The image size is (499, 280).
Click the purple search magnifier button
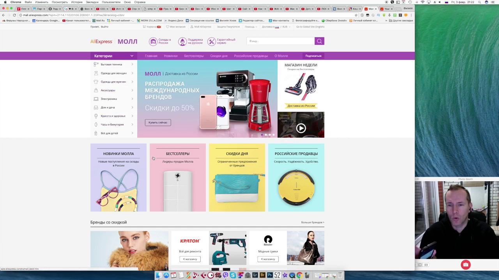coord(319,41)
